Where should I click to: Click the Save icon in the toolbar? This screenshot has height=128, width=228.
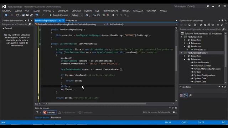[x=27, y=15]
